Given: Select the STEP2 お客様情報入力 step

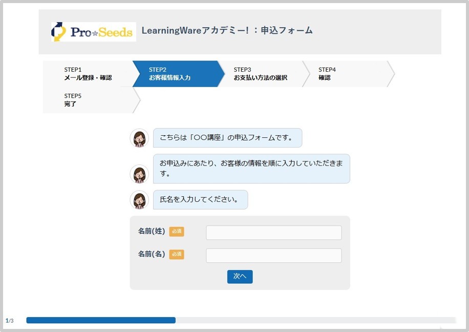Looking at the screenshot, I should pos(174,74).
